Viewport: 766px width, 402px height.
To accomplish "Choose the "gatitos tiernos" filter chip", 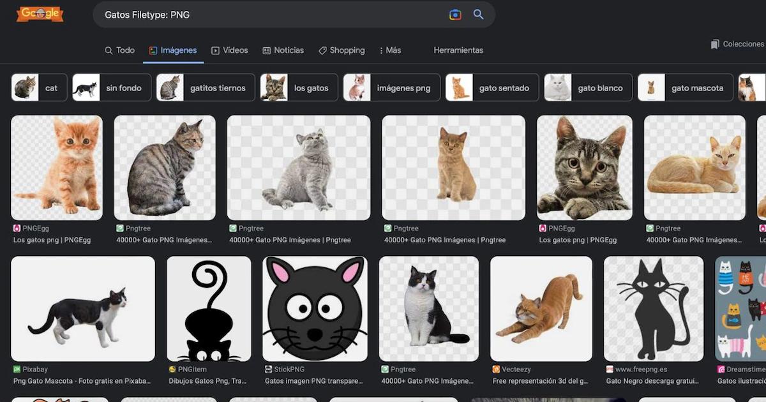I will [206, 88].
